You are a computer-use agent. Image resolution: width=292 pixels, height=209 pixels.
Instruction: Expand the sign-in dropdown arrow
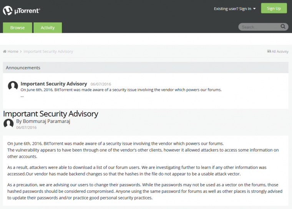pyautogui.click(x=254, y=9)
